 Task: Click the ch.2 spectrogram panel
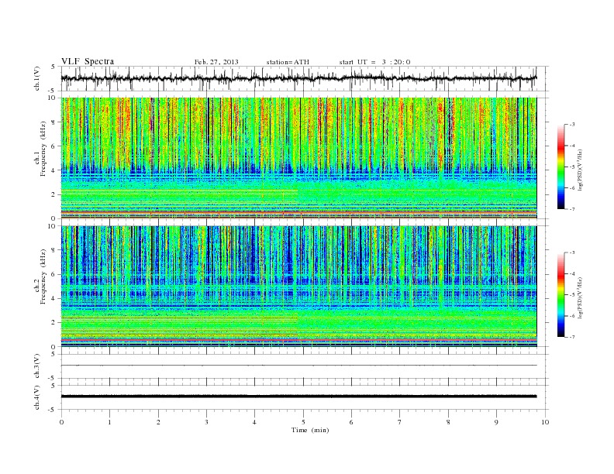[298, 286]
